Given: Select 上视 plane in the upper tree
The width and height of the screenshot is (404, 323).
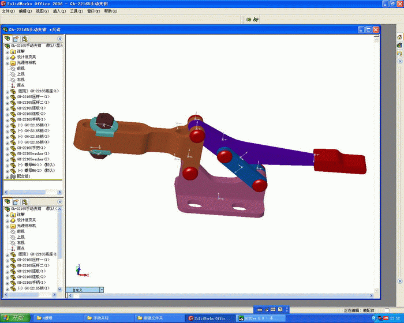Looking at the screenshot, I should click(21, 74).
